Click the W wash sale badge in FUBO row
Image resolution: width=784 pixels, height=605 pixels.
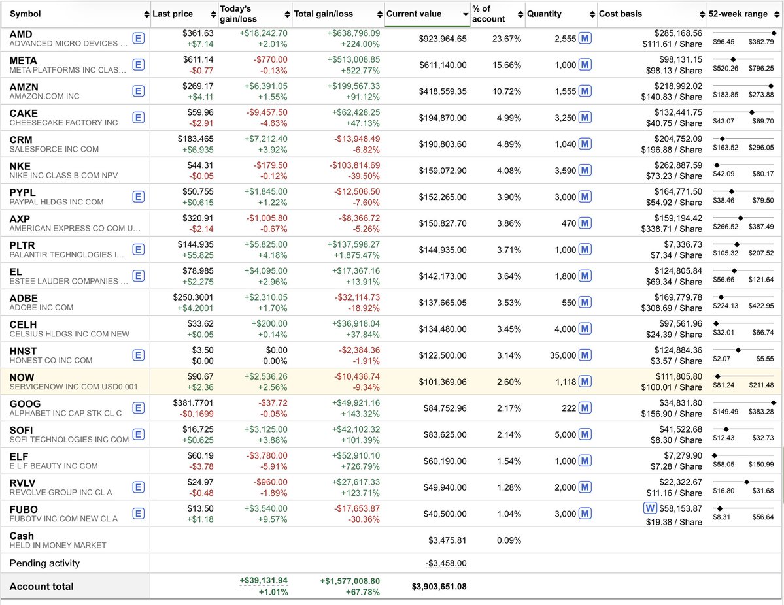coord(649,508)
